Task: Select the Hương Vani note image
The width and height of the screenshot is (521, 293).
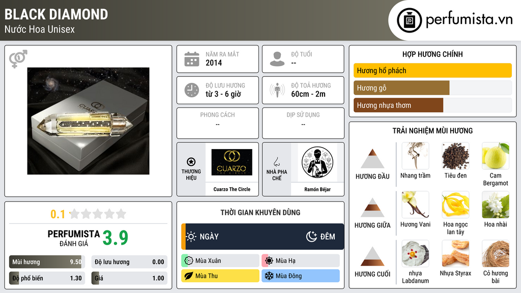Action: click(x=415, y=204)
